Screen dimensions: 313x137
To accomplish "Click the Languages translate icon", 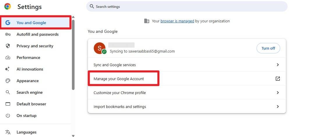I will [x=8, y=132].
